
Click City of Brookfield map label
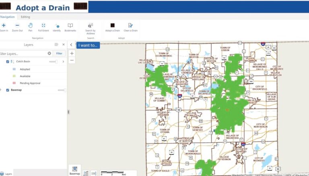(x=260, y=88)
